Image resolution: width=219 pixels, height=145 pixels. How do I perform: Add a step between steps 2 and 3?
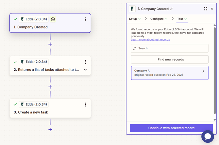50,87
